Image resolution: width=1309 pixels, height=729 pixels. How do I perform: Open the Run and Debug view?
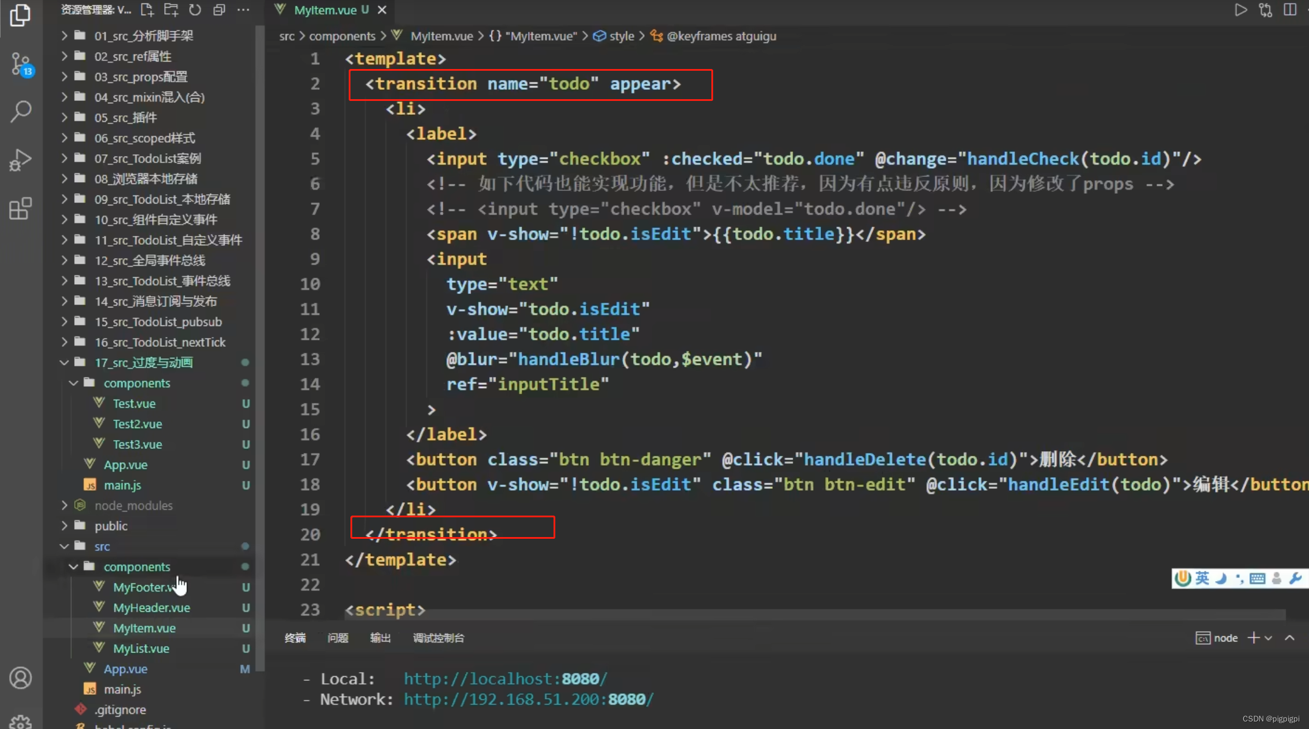click(x=20, y=160)
